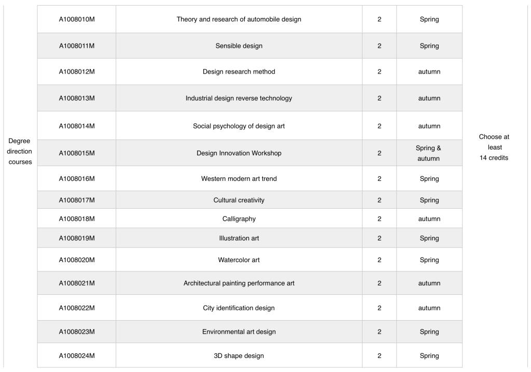Viewport: 531px width, 372px height.
Task: Click the 'Sensible design' course name
Action: click(x=239, y=46)
